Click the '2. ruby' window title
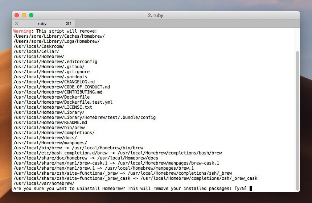Image resolution: width=312 pixels, height=203 pixels. pyautogui.click(x=156, y=15)
